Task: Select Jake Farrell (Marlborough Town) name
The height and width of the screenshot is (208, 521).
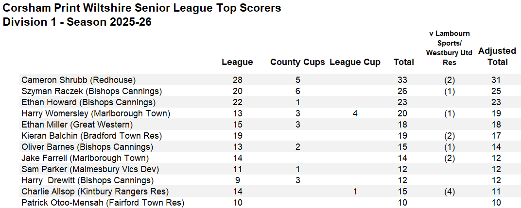Action: pos(85,158)
